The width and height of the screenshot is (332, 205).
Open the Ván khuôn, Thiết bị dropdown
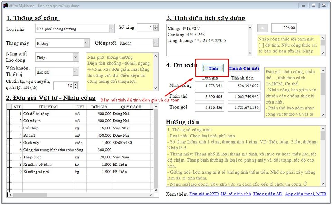[75, 72]
